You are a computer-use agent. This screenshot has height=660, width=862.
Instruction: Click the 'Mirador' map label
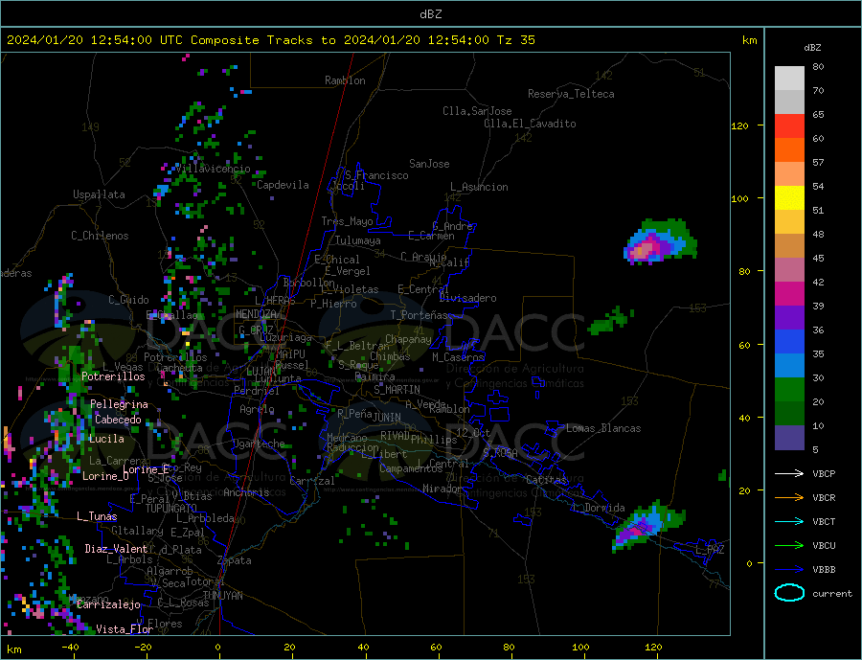pos(442,489)
